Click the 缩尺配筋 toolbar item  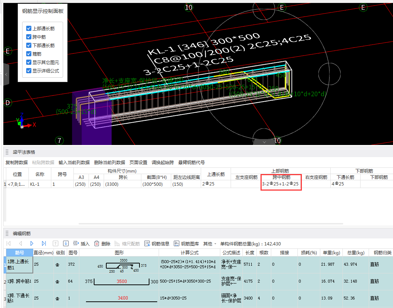click(x=127, y=244)
